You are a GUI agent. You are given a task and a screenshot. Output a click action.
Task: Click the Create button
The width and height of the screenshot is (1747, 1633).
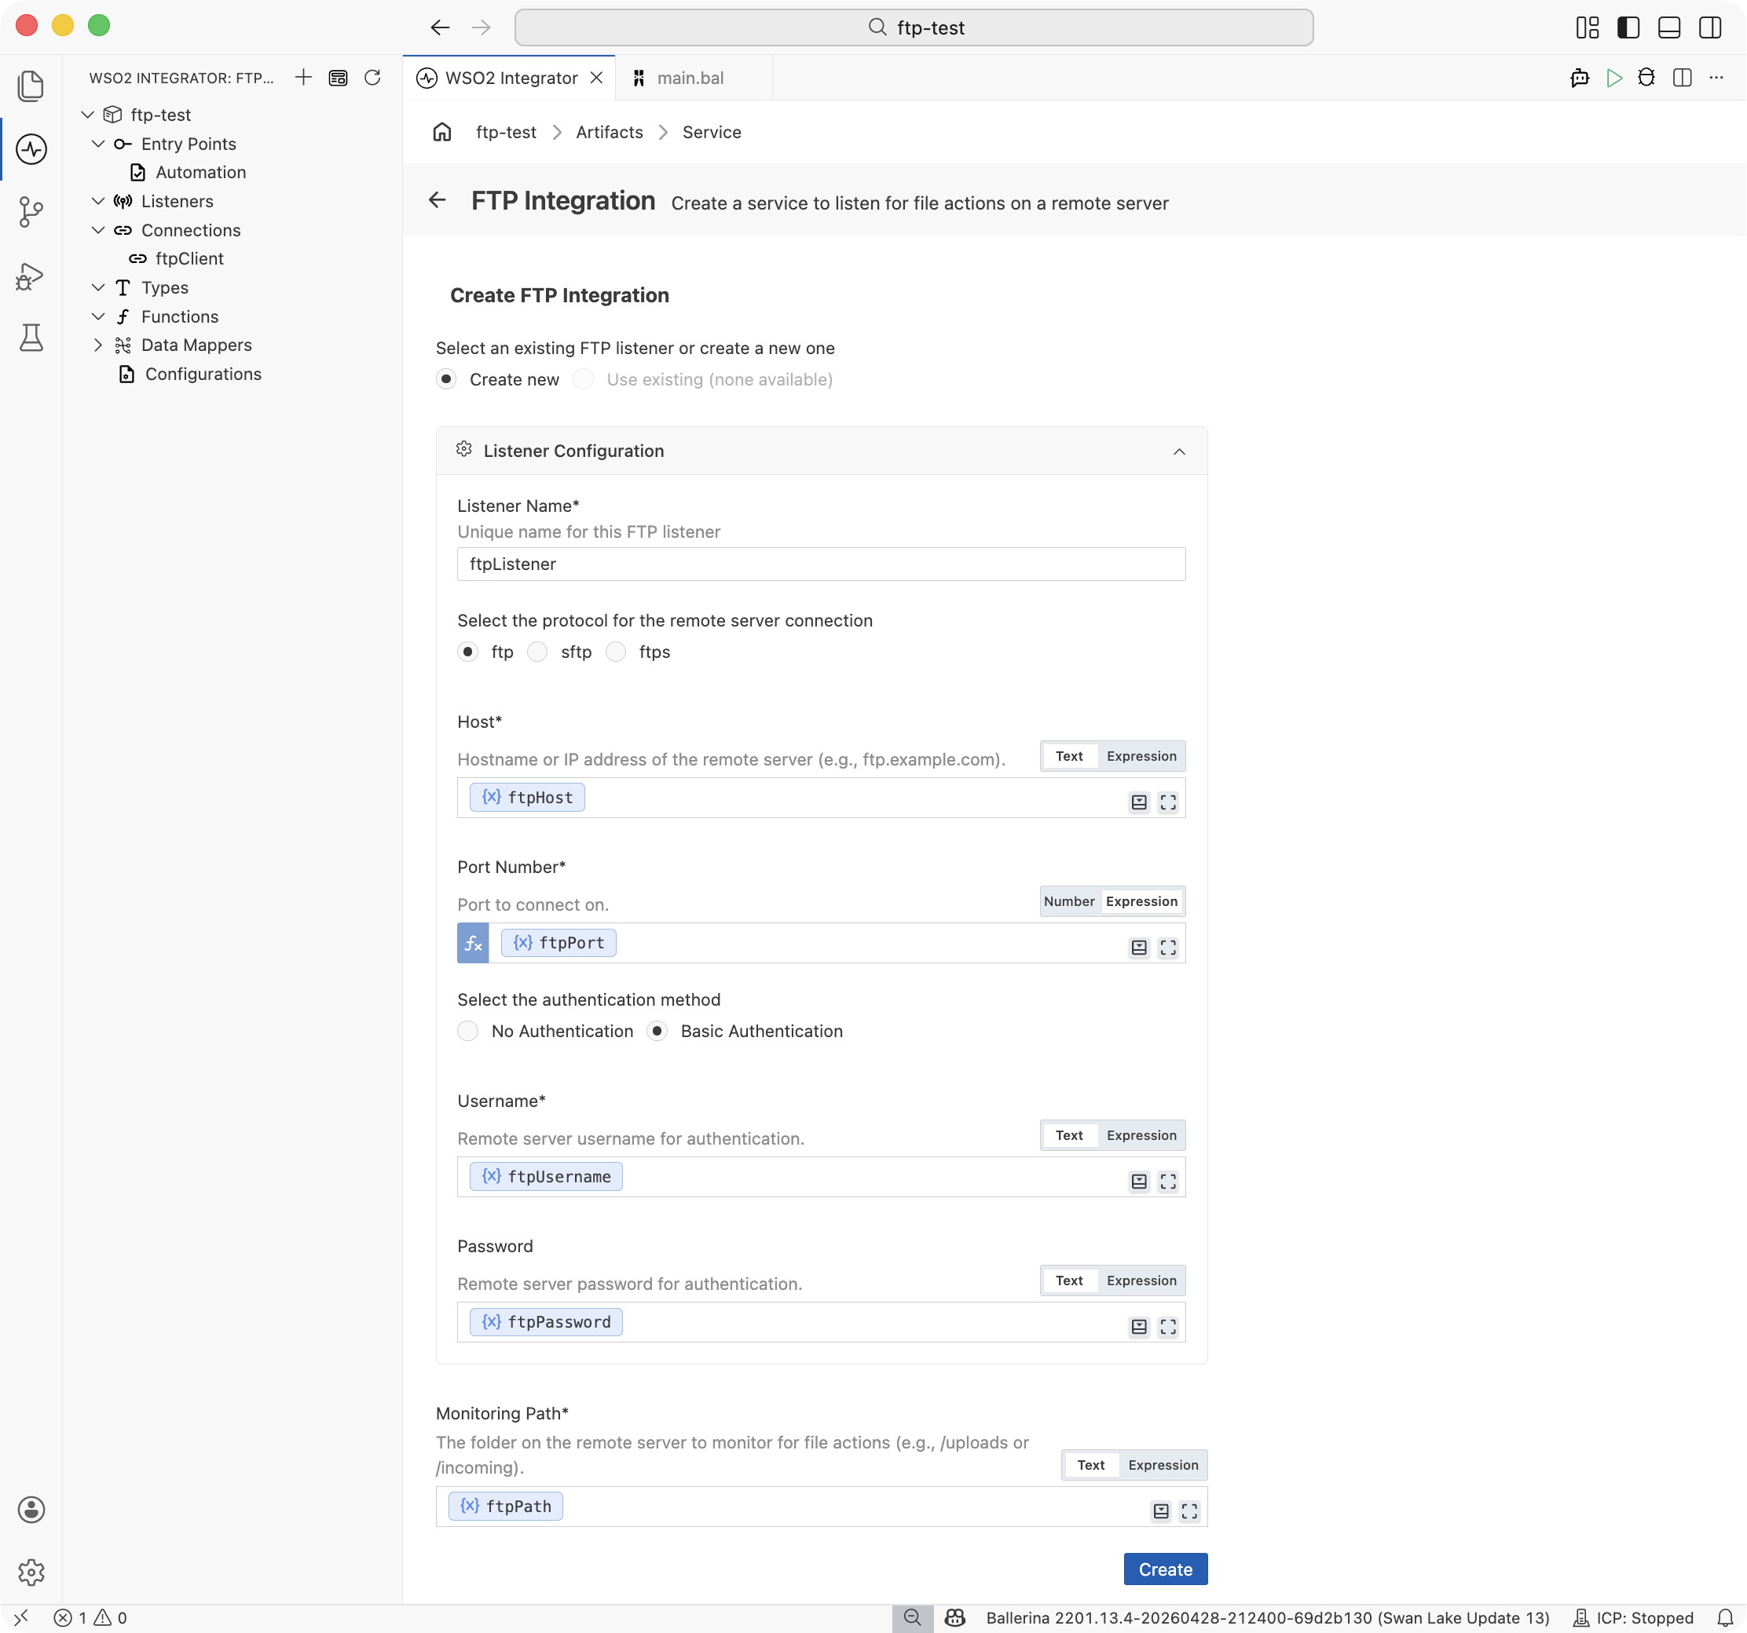tap(1165, 1569)
